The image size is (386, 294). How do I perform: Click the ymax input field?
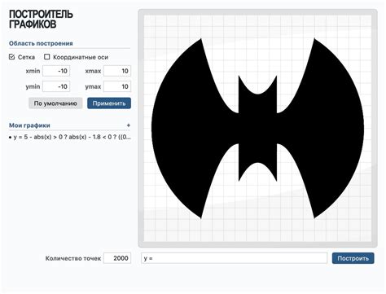pyautogui.click(x=117, y=86)
